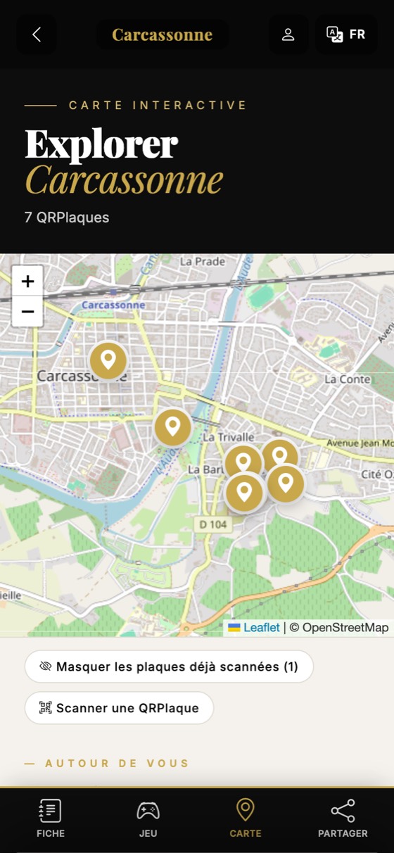394x853 pixels.
Task: Open the user profile icon
Action: pos(288,34)
